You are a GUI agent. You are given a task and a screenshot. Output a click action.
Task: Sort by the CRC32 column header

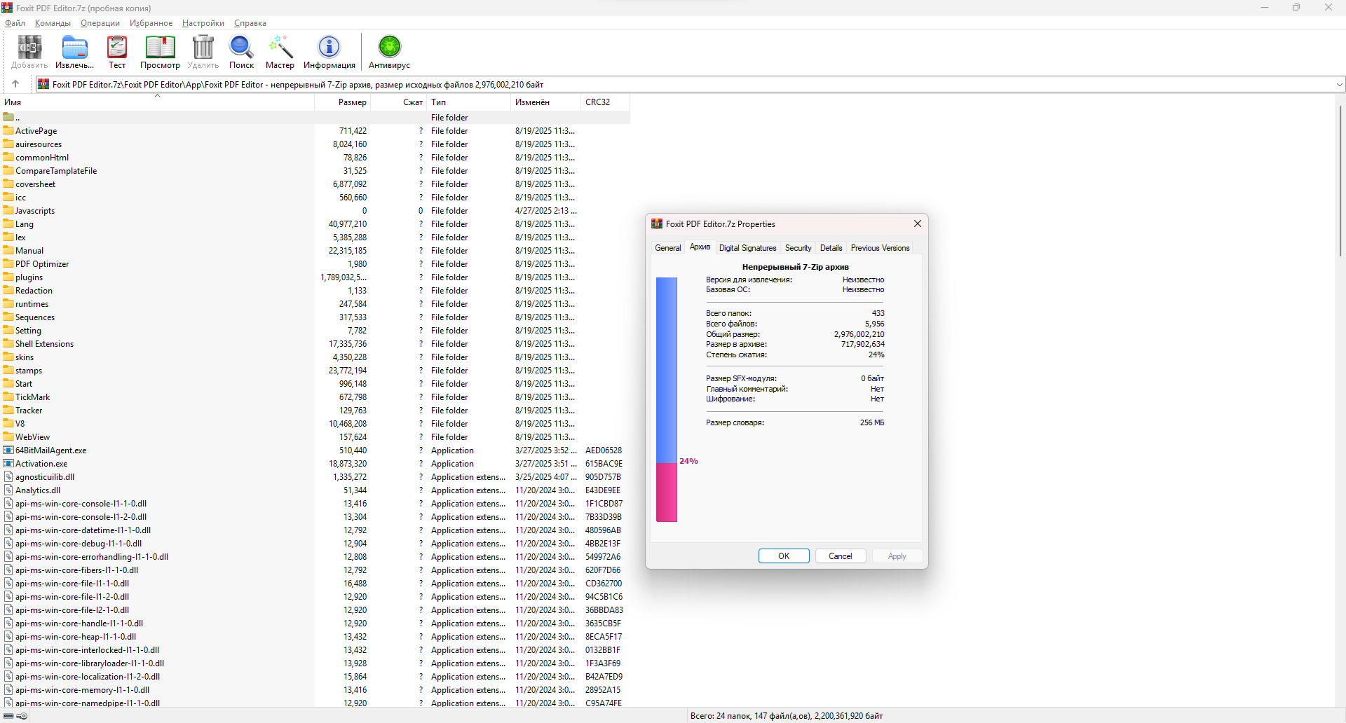pos(606,102)
